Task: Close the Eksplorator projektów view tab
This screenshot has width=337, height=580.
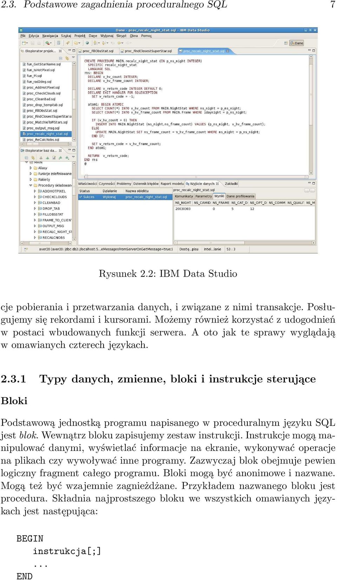Action: (x=60, y=51)
